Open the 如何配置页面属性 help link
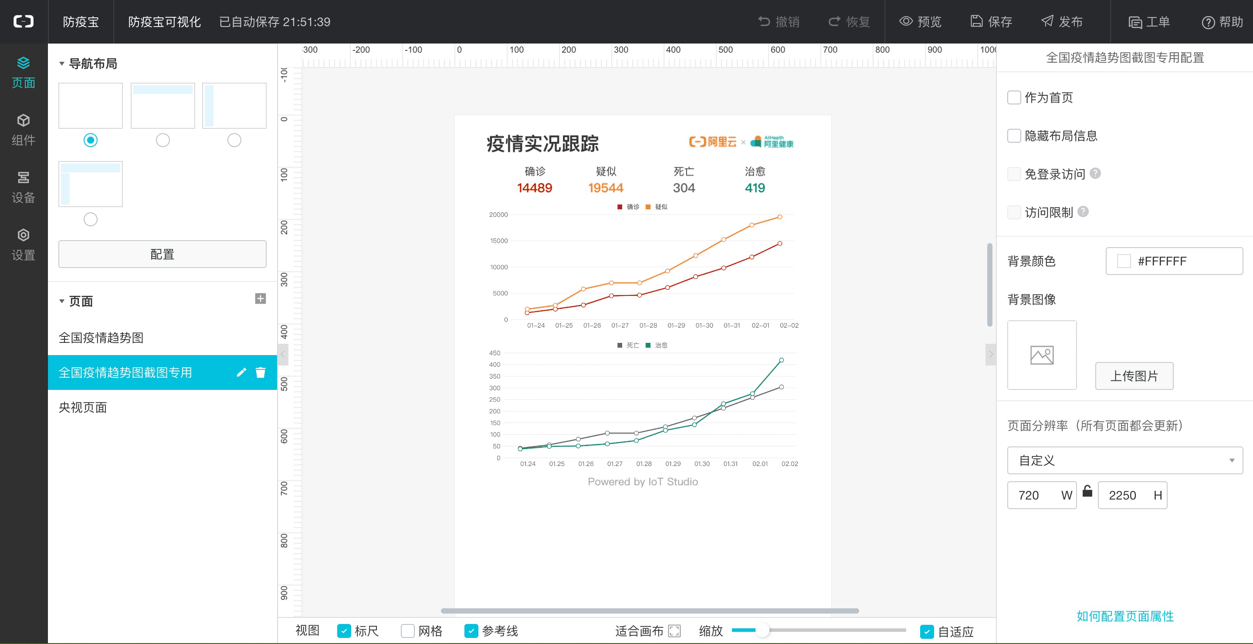Viewport: 1253px width, 644px height. point(1124,616)
